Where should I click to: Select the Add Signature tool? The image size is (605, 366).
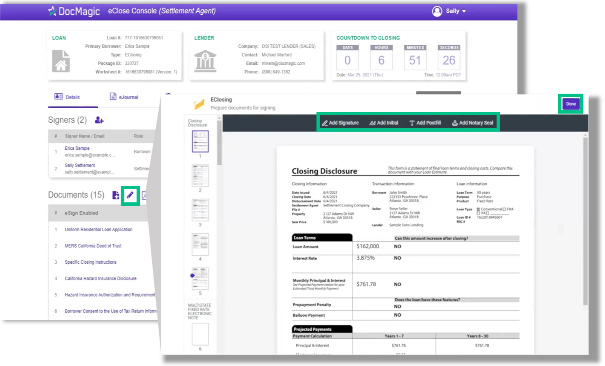click(340, 123)
